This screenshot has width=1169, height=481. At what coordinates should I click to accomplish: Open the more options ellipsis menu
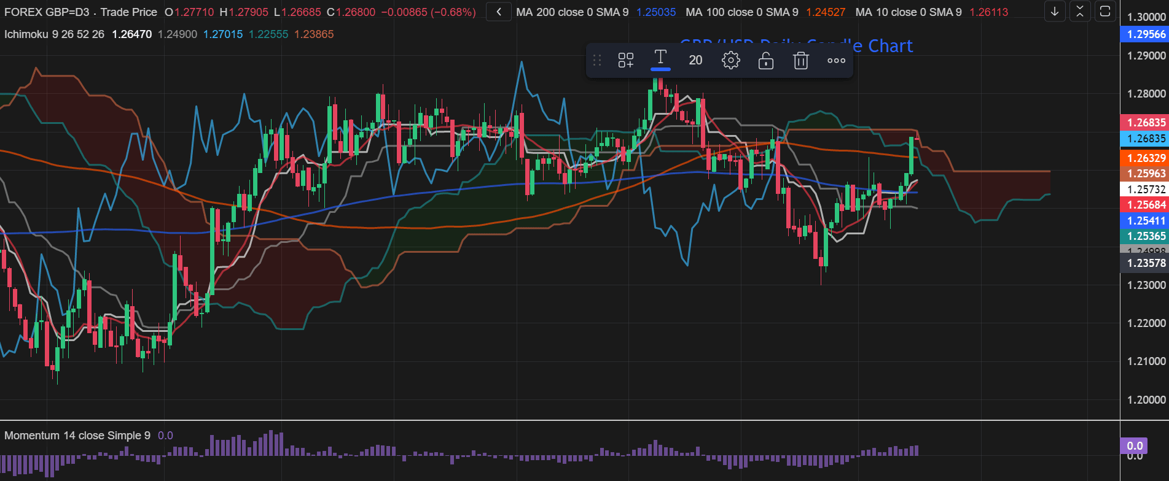pyautogui.click(x=836, y=60)
